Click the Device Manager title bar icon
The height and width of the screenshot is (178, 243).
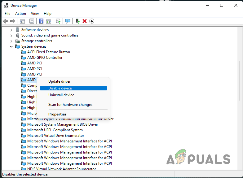point(6,6)
